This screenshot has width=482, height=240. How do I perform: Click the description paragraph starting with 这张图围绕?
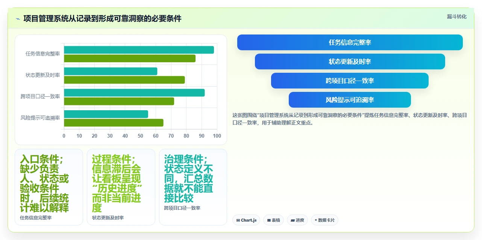tap(350, 119)
